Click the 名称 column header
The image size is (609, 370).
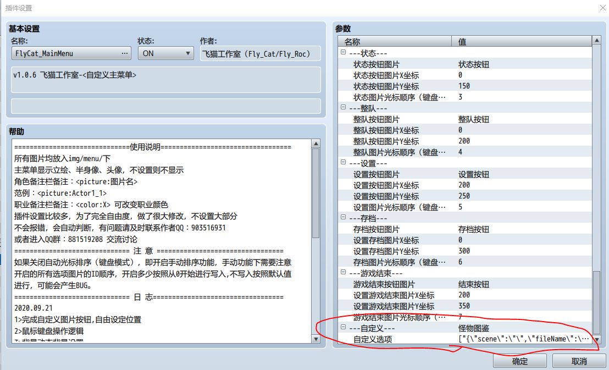point(395,41)
